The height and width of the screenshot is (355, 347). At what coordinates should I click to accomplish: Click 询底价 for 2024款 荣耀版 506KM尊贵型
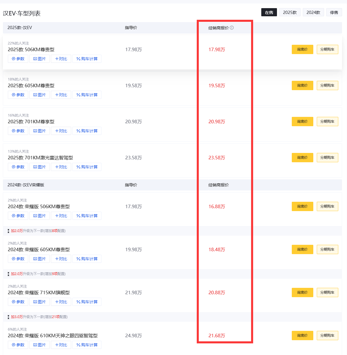pos(303,206)
